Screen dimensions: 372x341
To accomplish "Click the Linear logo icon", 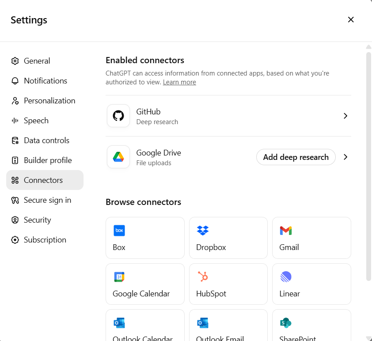I will pos(286,277).
